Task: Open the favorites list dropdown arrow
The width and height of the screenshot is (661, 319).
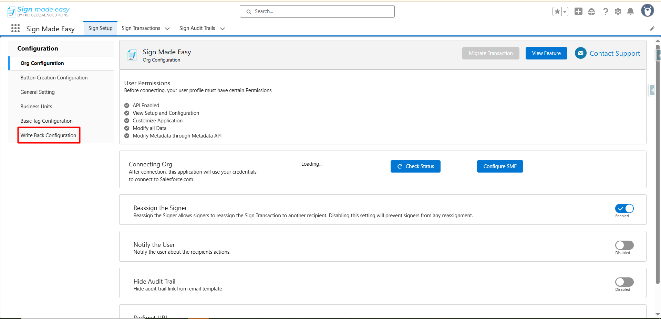Action: tap(565, 12)
